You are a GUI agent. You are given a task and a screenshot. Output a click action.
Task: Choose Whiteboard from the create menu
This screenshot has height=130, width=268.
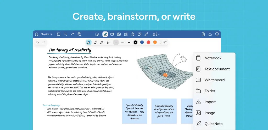click(x=214, y=80)
